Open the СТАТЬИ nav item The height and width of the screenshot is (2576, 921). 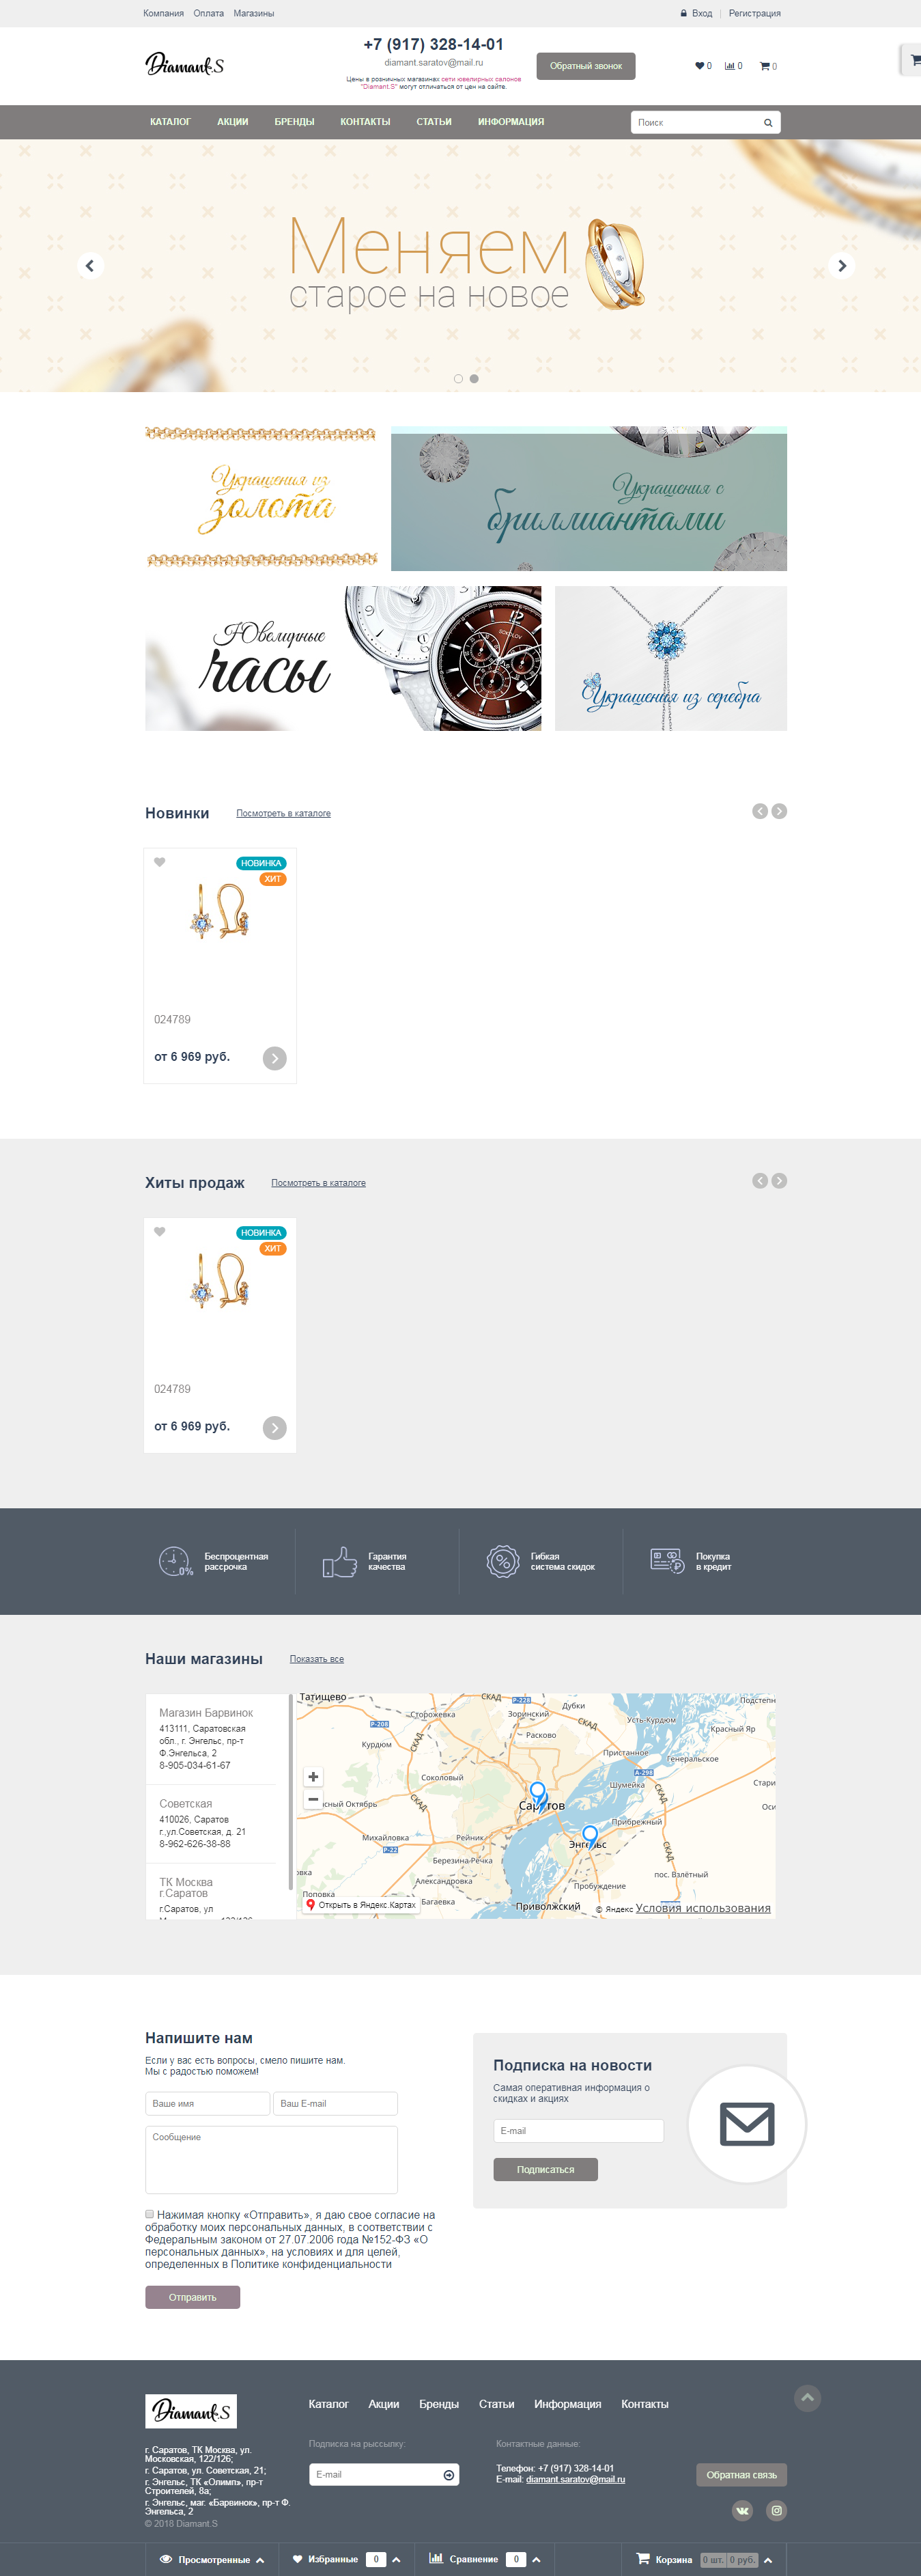point(434,122)
